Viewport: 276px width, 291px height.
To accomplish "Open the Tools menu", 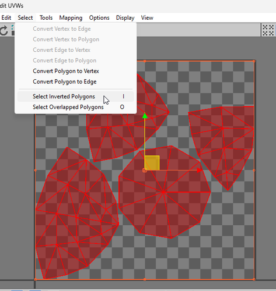I will [46, 17].
